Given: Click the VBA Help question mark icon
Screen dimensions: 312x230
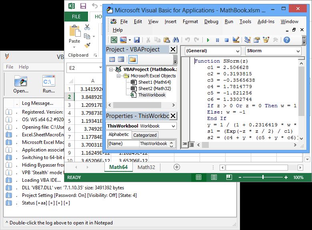Looking at the screenshot, I should click(x=286, y=40).
